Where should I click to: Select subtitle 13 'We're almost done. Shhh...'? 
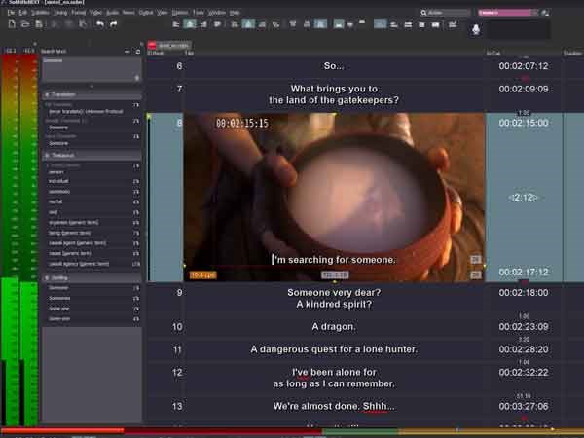334,406
